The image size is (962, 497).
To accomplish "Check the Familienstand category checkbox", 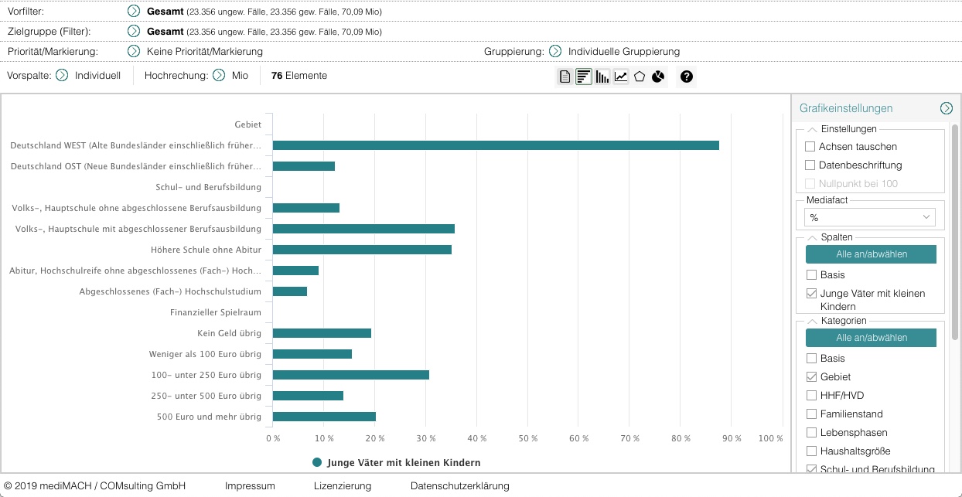I will [811, 414].
